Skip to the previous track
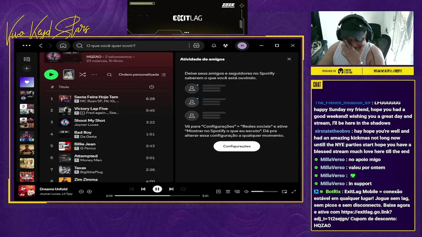The width and height of the screenshot is (422, 237). pos(143,189)
